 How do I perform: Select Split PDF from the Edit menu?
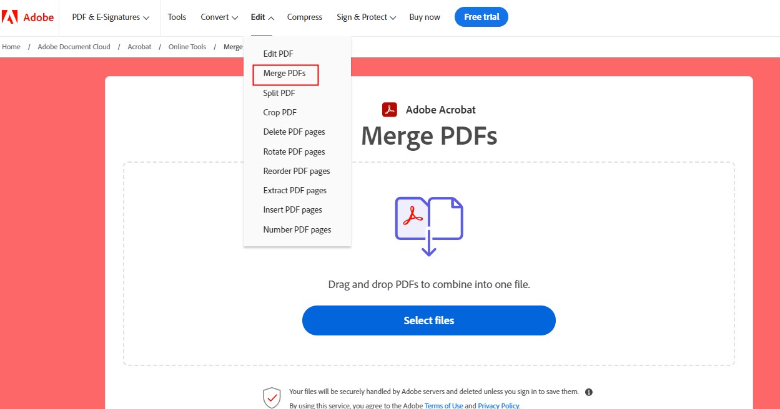click(x=279, y=93)
